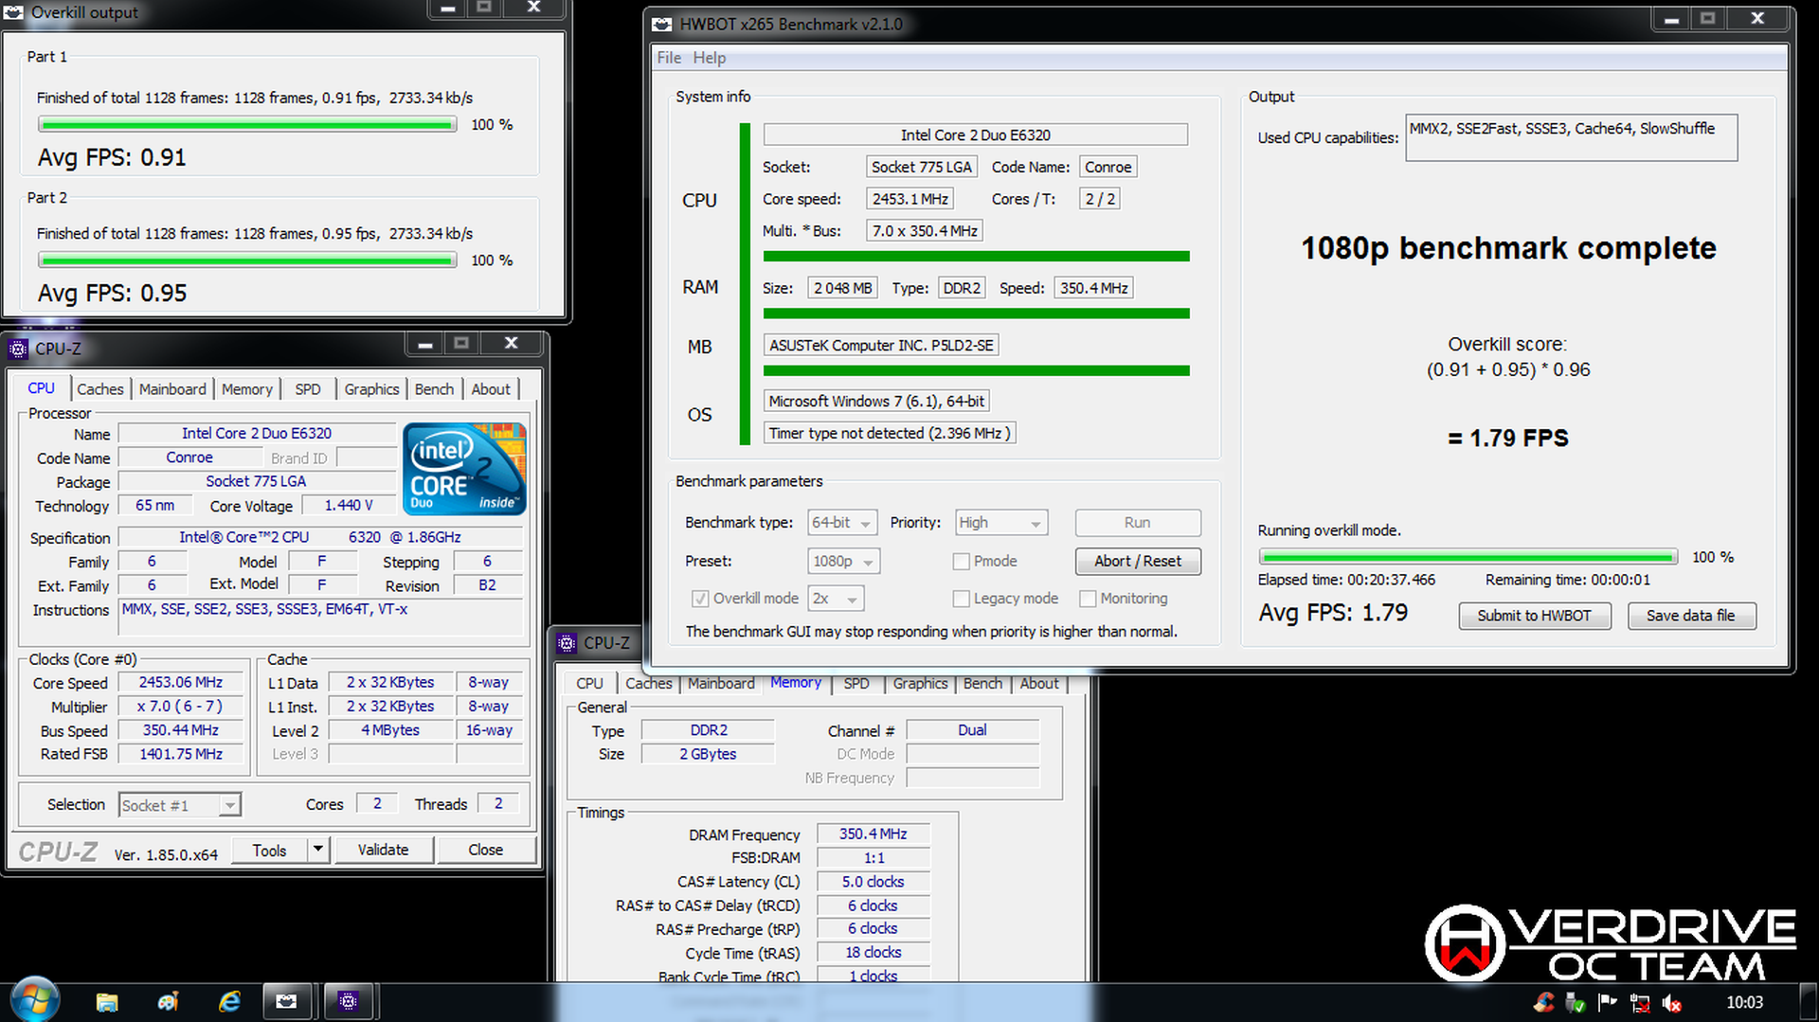Launch the Paint icon in the taskbar
Image resolution: width=1819 pixels, height=1022 pixels.
[169, 1001]
